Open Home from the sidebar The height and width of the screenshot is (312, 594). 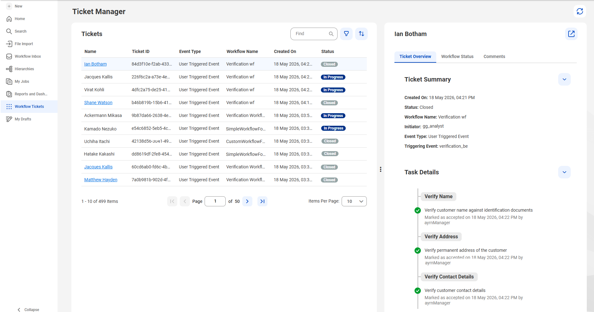(x=19, y=19)
